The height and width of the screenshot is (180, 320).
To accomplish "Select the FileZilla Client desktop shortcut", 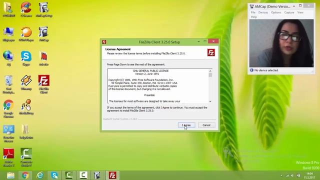I will pyautogui.click(x=43, y=84).
